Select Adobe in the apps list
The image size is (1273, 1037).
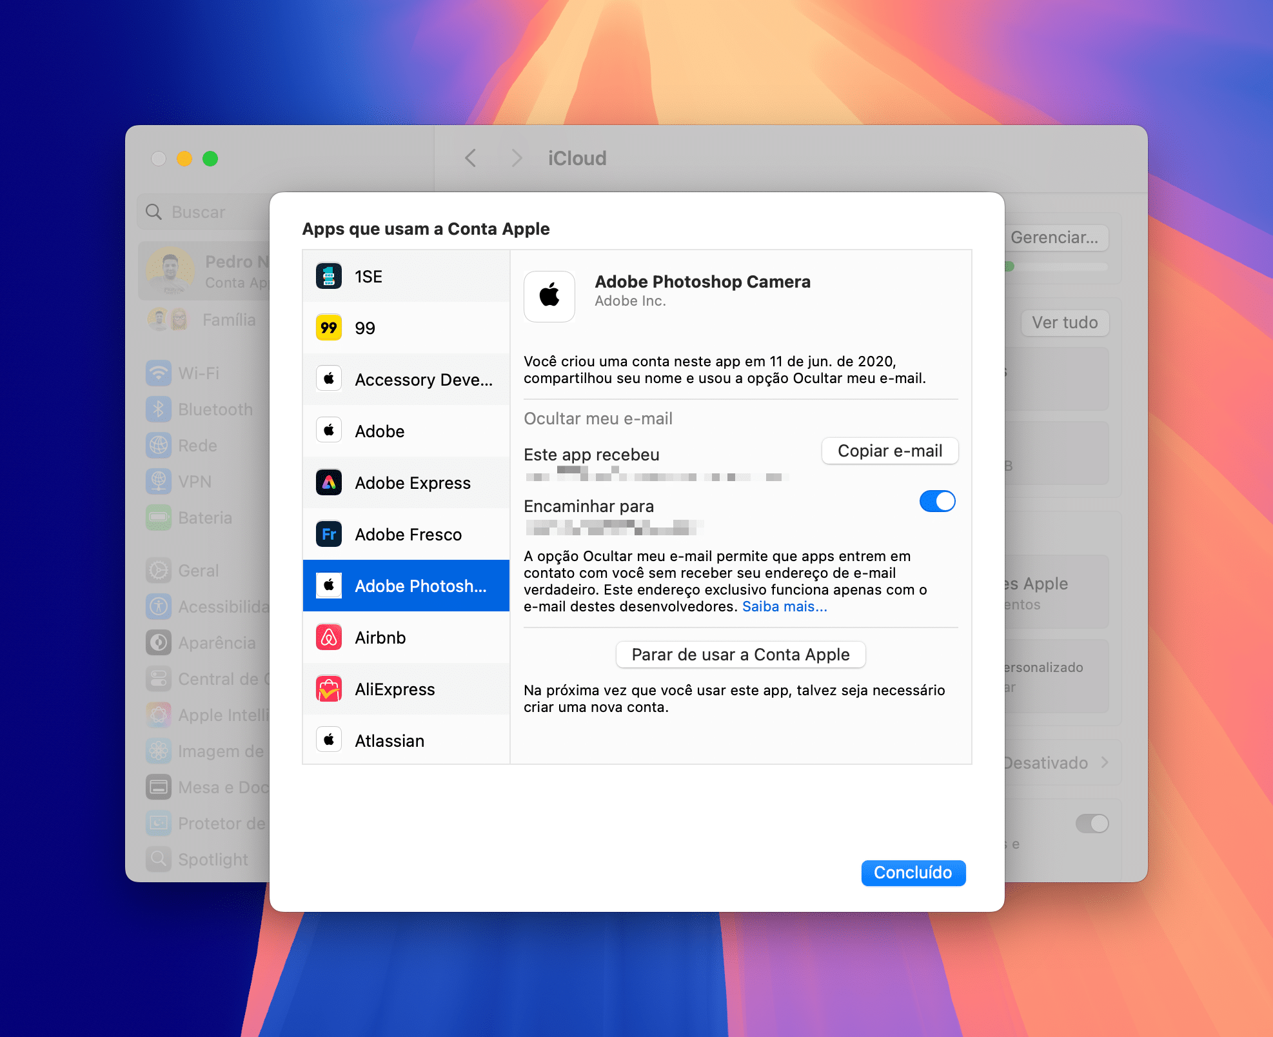pos(406,431)
